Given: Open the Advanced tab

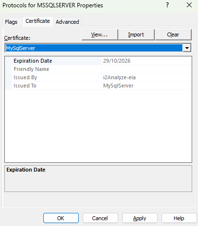Looking at the screenshot, I should coord(67,22).
